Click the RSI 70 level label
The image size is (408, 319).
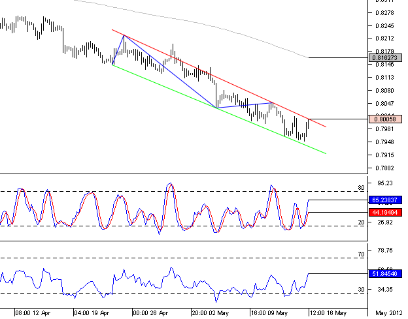[x=361, y=254]
